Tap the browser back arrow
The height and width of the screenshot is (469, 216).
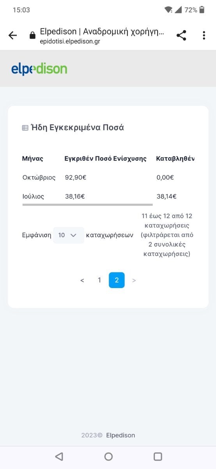click(x=13, y=36)
